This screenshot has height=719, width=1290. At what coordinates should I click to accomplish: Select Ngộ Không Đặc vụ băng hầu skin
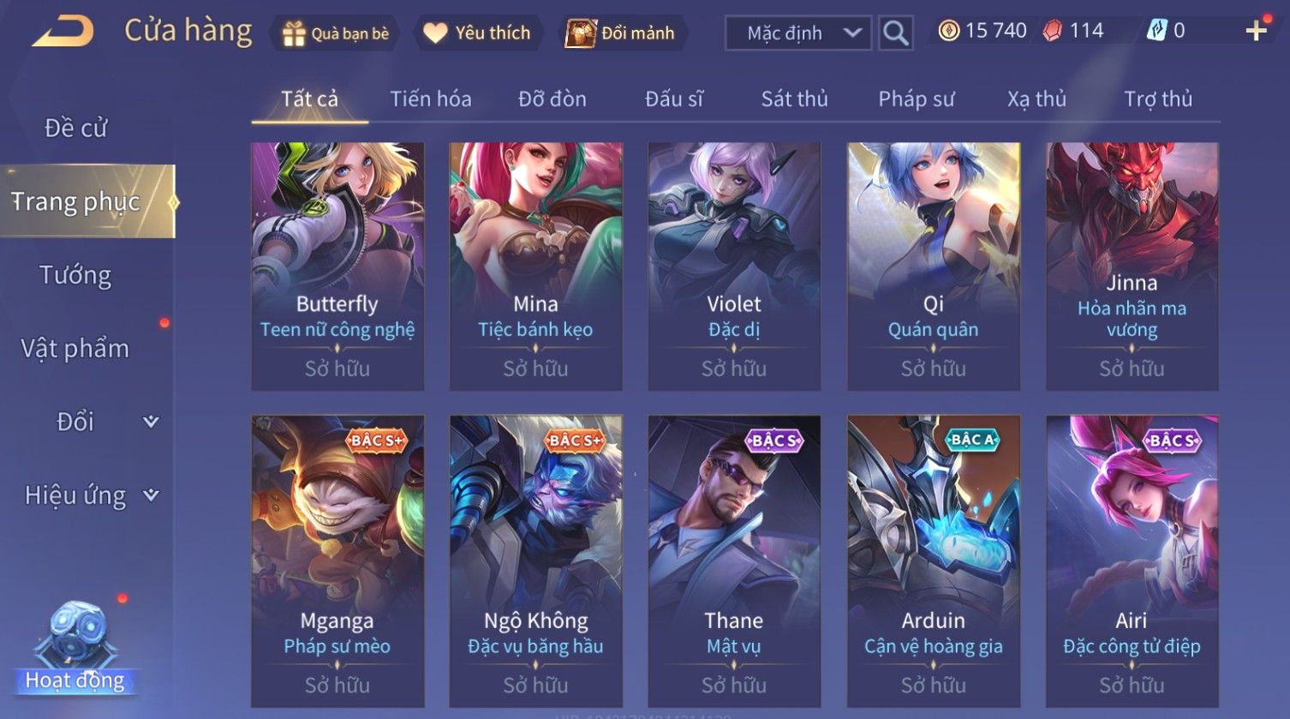536,561
